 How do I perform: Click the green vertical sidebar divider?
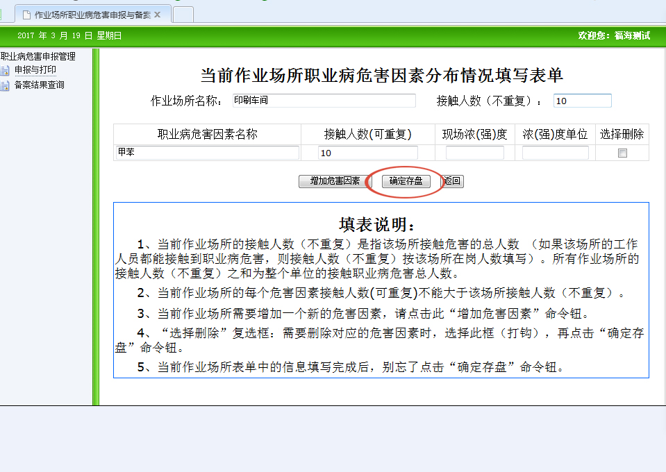(96, 229)
